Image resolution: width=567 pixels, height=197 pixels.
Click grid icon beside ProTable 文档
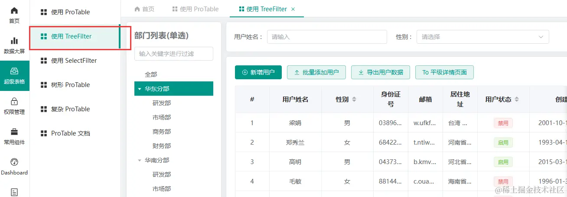[43, 133]
